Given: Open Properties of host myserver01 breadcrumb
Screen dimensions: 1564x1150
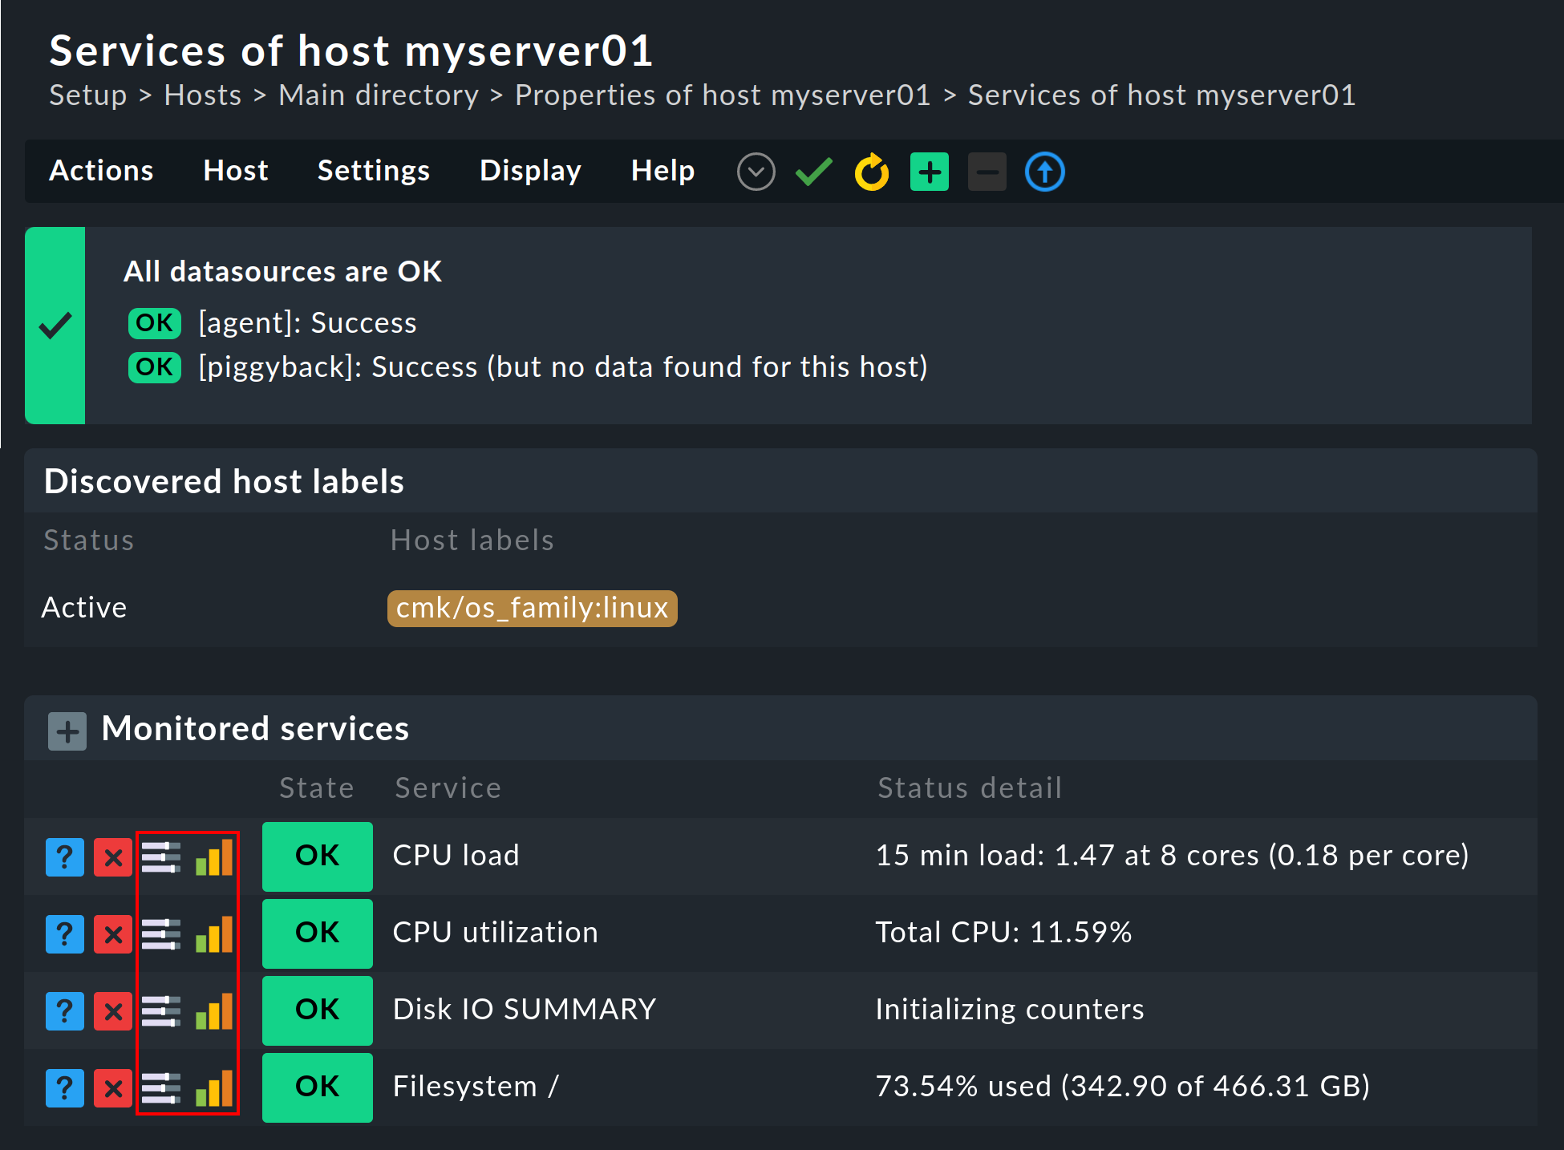Looking at the screenshot, I should click(723, 95).
